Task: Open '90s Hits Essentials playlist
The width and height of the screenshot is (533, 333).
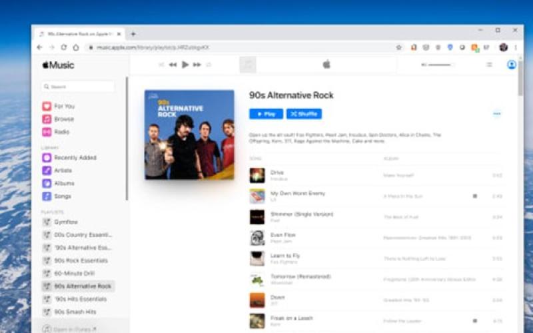Action: (x=78, y=299)
